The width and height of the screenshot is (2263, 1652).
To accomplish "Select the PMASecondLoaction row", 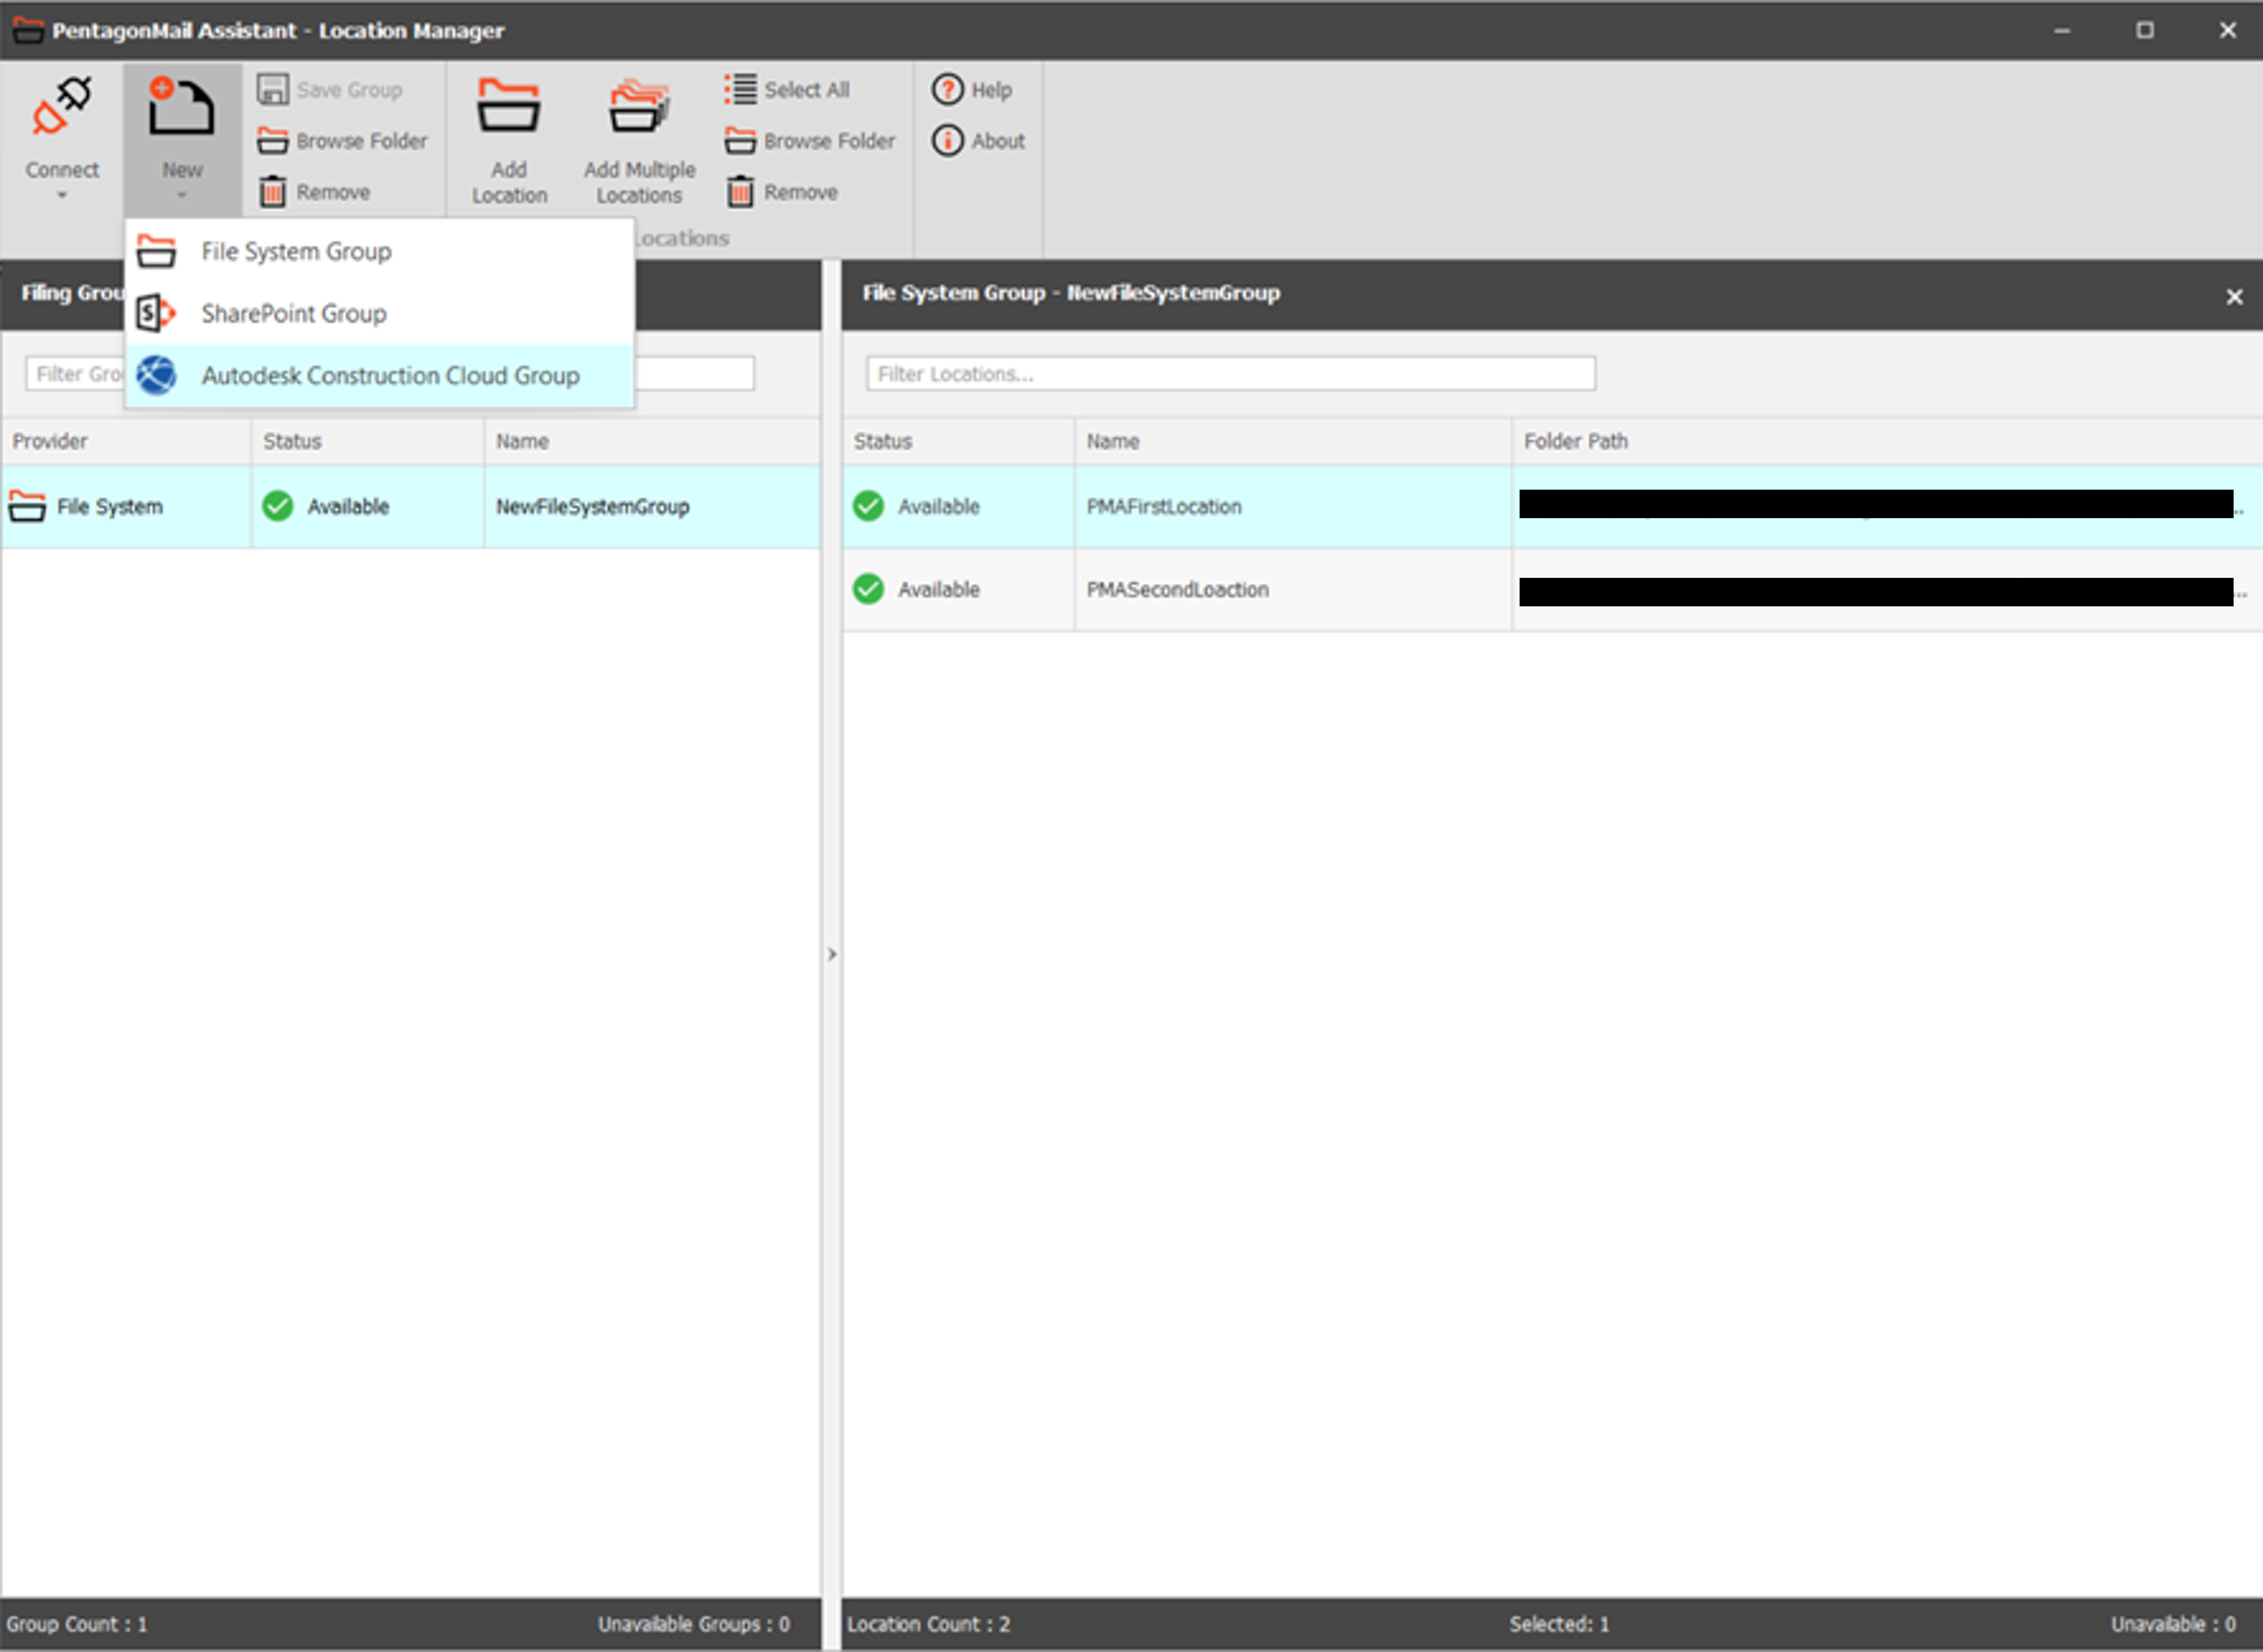I will click(1177, 590).
